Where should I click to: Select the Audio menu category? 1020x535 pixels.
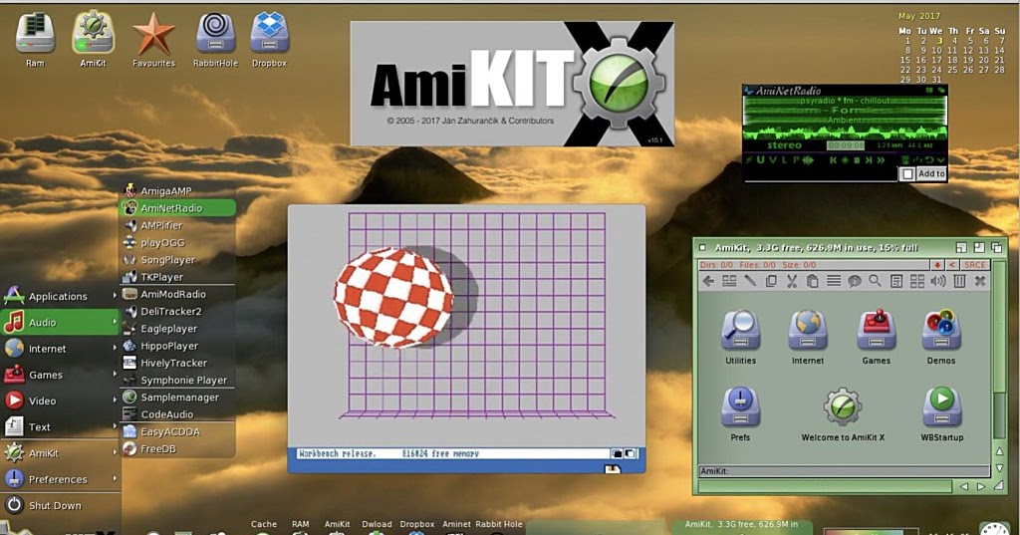click(x=60, y=322)
